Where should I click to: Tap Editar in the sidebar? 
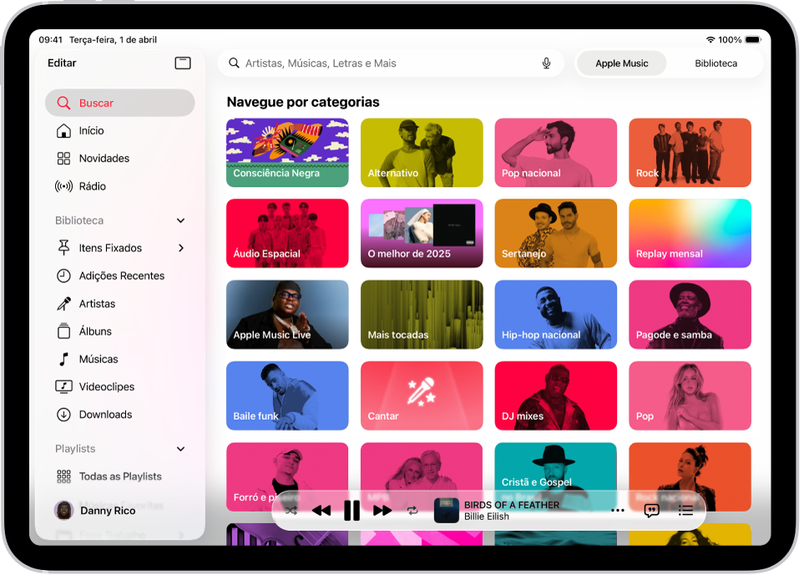pos(62,63)
